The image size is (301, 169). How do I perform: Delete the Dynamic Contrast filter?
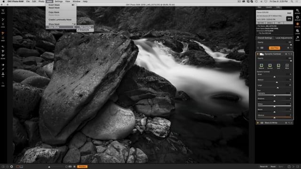click(292, 54)
